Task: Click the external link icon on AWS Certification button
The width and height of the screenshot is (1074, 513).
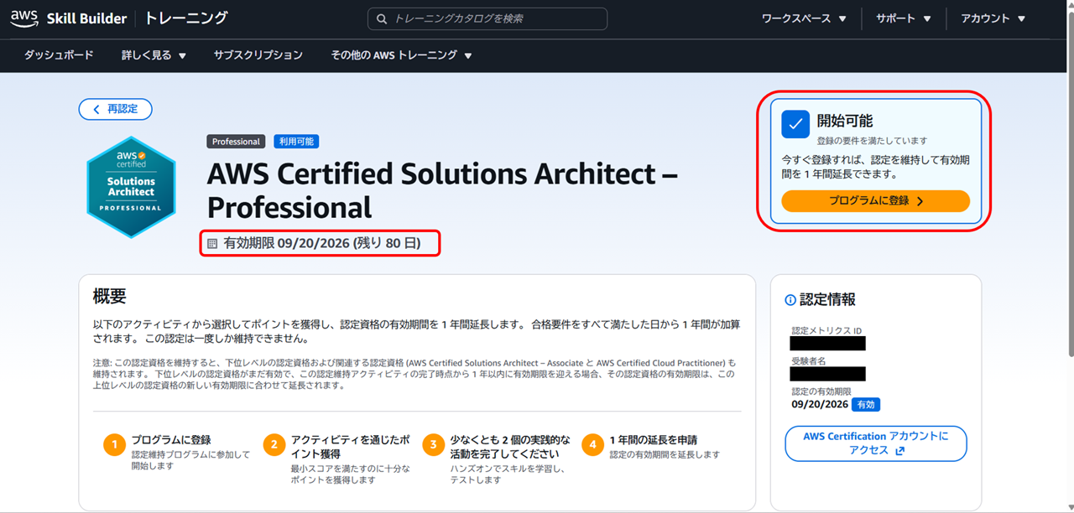Action: 900,451
